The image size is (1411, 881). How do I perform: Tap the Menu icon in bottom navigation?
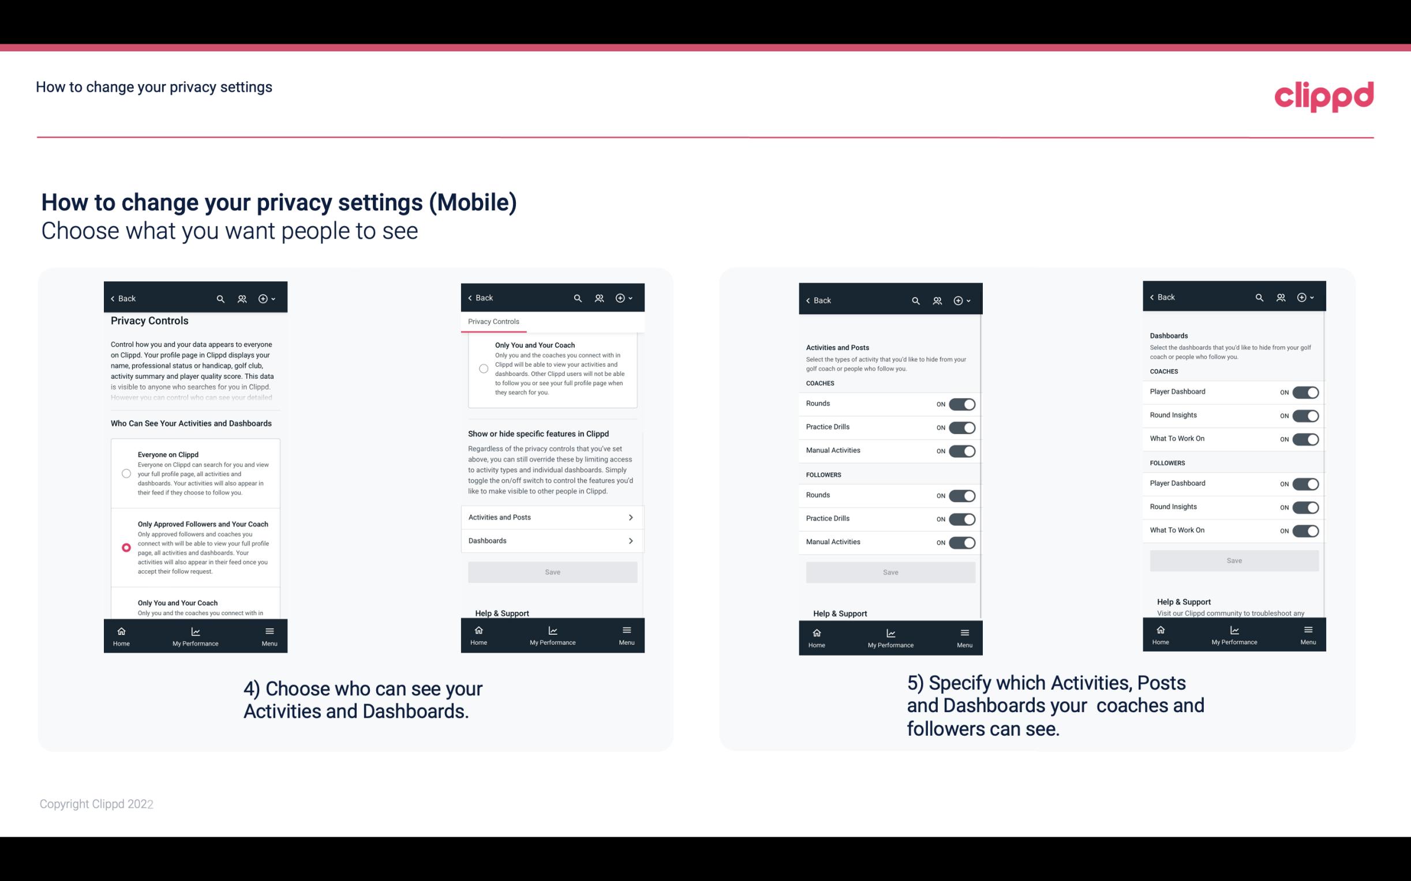(268, 634)
